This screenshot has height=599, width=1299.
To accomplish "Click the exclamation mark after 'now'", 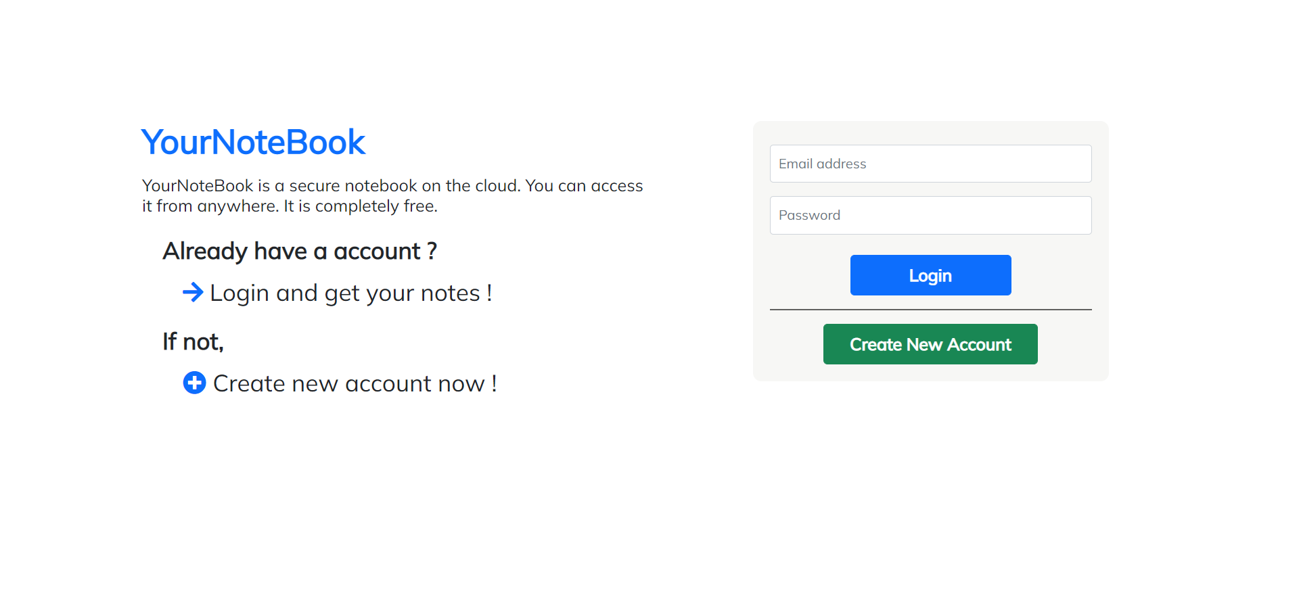I will click(495, 383).
